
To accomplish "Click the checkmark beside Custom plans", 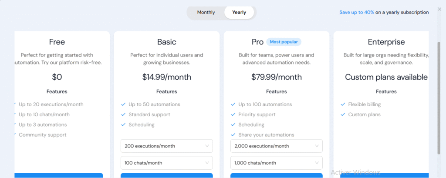I will (x=343, y=114).
